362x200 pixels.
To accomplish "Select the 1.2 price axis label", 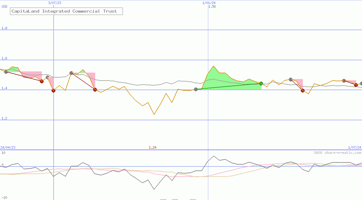I will coord(4,118).
